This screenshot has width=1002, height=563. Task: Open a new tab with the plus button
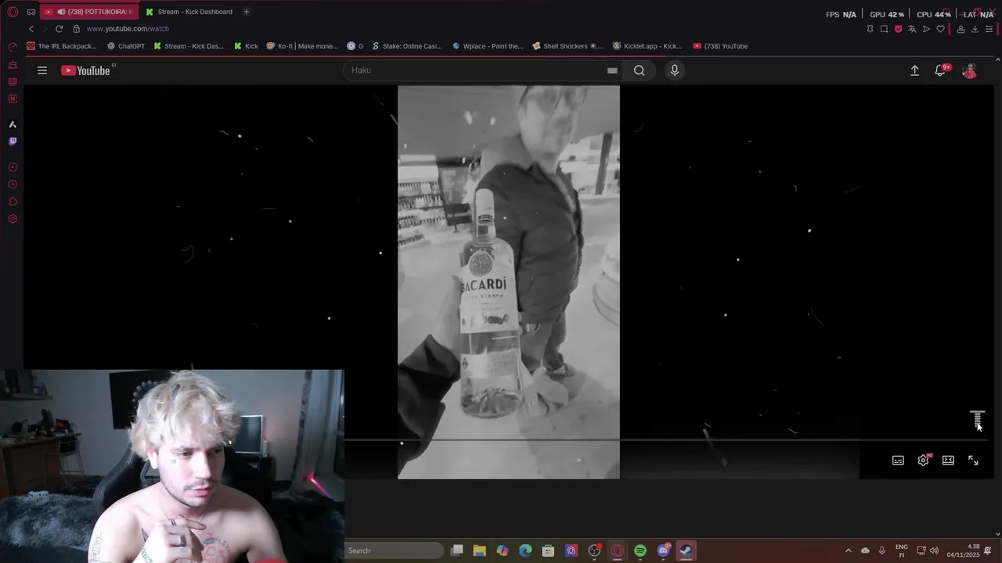click(246, 12)
